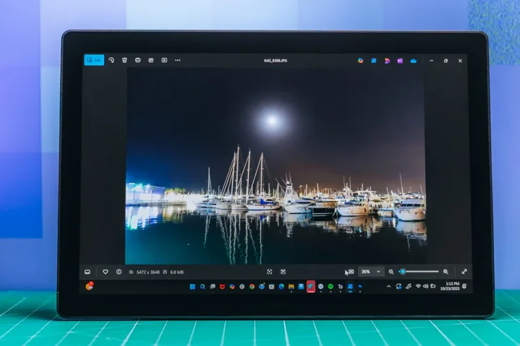Click the scan text icon in bottom bar
Screen dimensions: 520x346
tap(270, 272)
